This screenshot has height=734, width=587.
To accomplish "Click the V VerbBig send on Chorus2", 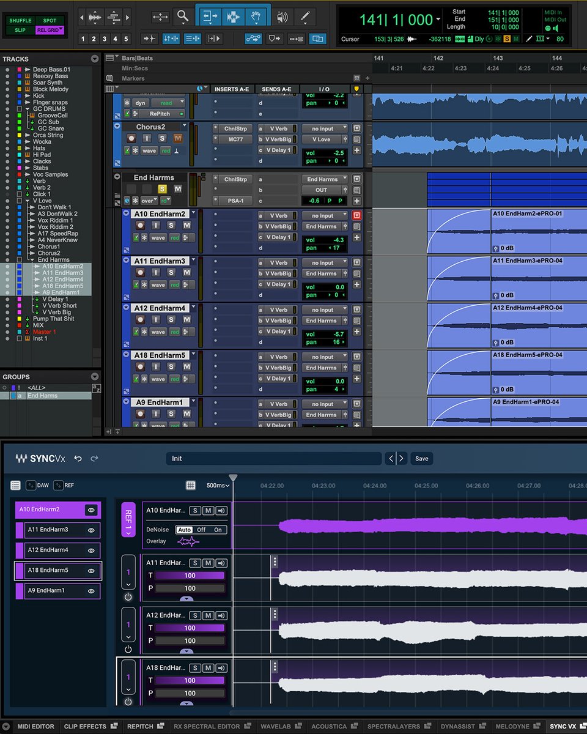I will pos(278,139).
